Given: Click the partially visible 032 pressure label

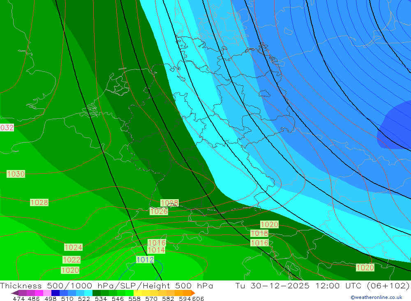Looking at the screenshot, I should pyautogui.click(x=7, y=128).
